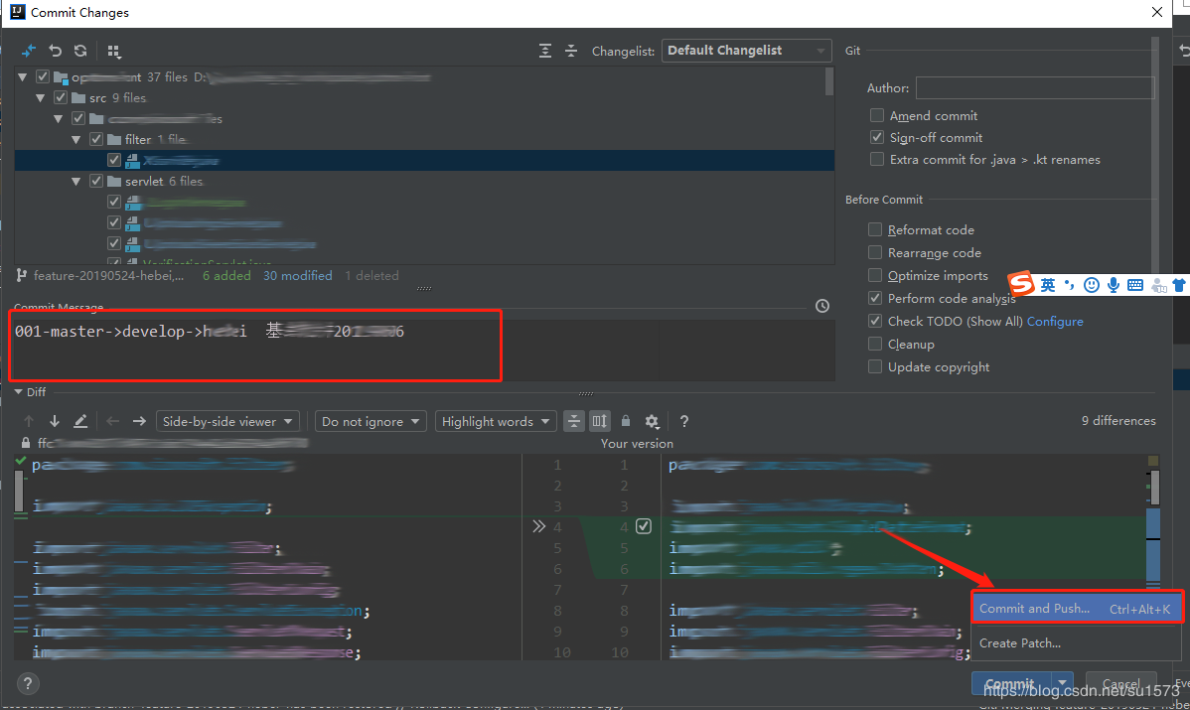Uncheck the Sign-off commit checkbox

pyautogui.click(x=876, y=138)
